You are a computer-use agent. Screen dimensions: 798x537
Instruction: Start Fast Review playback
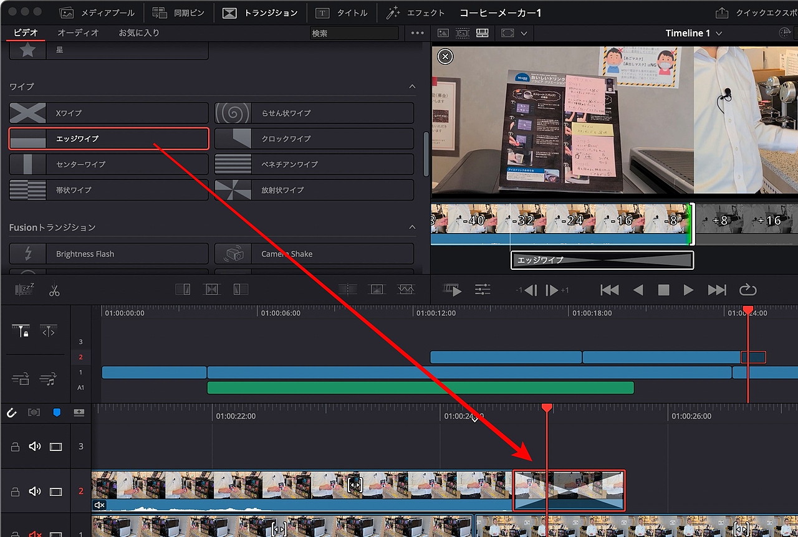tap(452, 290)
